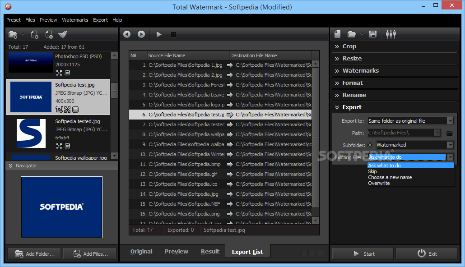465x267 pixels.
Task: Open the Preview menu
Action: tap(48, 20)
